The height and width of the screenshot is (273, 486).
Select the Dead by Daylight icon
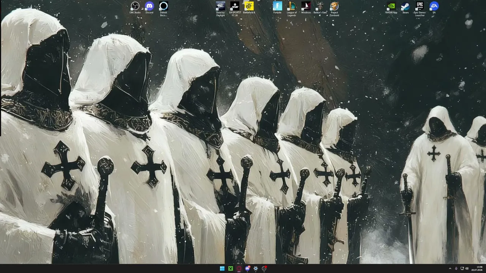[x=220, y=9]
